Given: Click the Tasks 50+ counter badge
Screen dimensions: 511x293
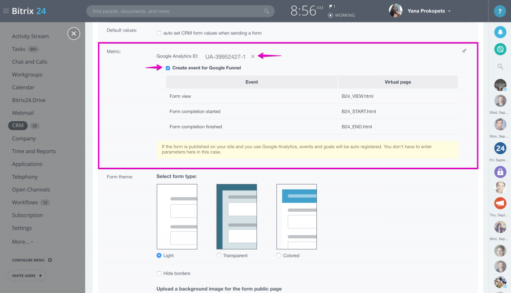Looking at the screenshot, I should 33,49.
